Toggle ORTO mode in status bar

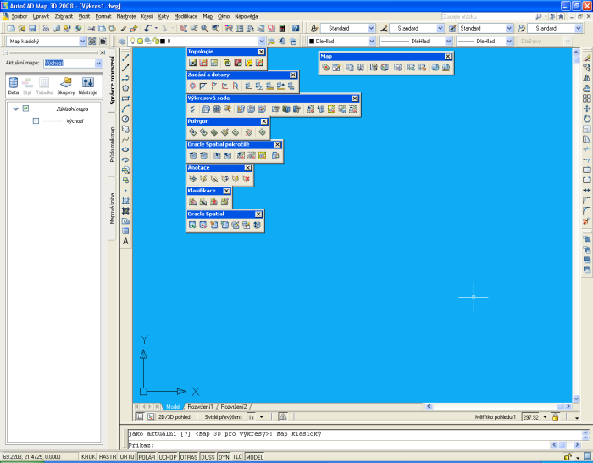[127, 457]
